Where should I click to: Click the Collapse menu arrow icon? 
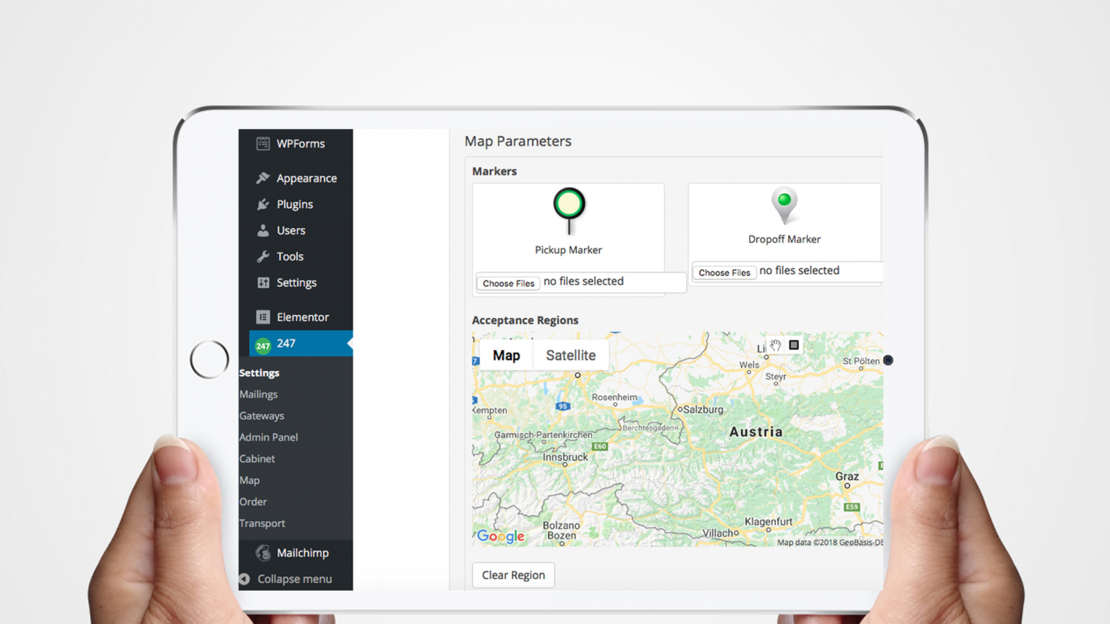coord(244,579)
